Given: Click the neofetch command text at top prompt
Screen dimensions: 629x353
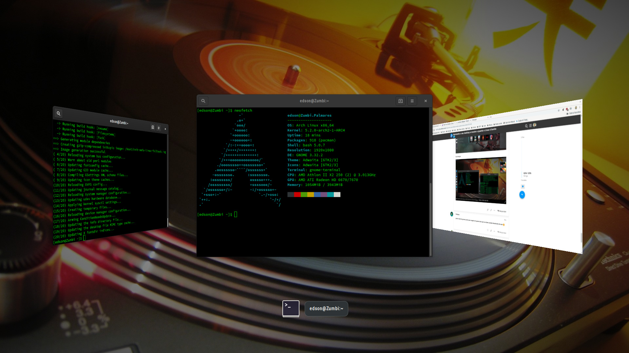Looking at the screenshot, I should 243,110.
